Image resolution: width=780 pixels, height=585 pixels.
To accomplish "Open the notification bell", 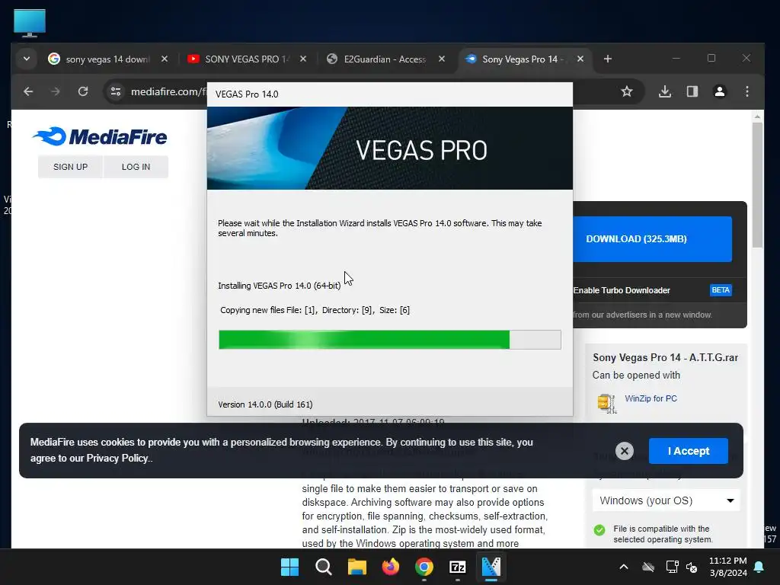I will click(759, 567).
